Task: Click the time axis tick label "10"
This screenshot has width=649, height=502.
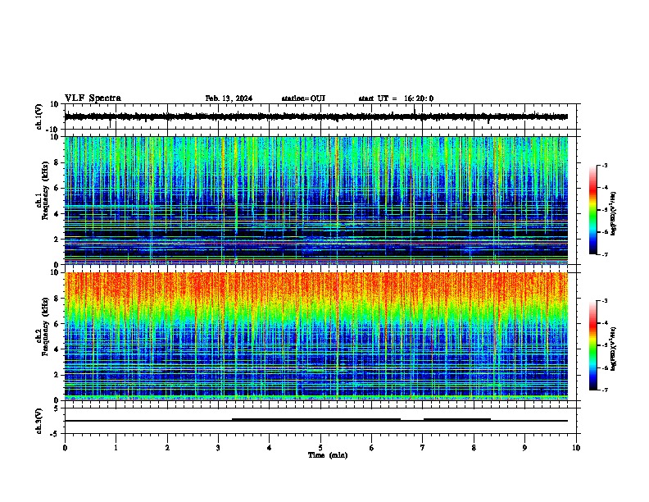Action: pyautogui.click(x=576, y=448)
